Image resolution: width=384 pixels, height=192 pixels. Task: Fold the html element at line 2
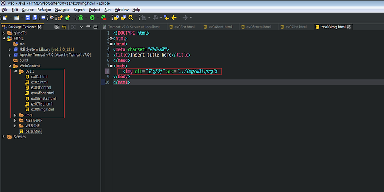click(111, 38)
